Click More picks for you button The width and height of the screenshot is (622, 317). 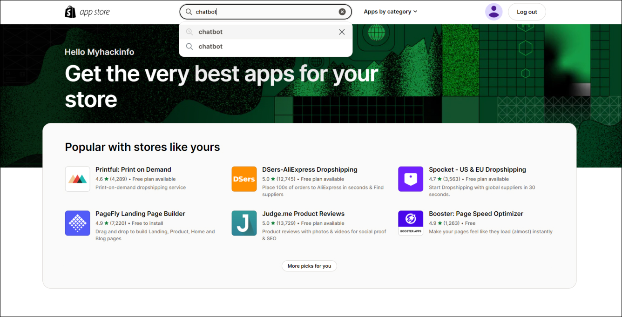(x=309, y=266)
